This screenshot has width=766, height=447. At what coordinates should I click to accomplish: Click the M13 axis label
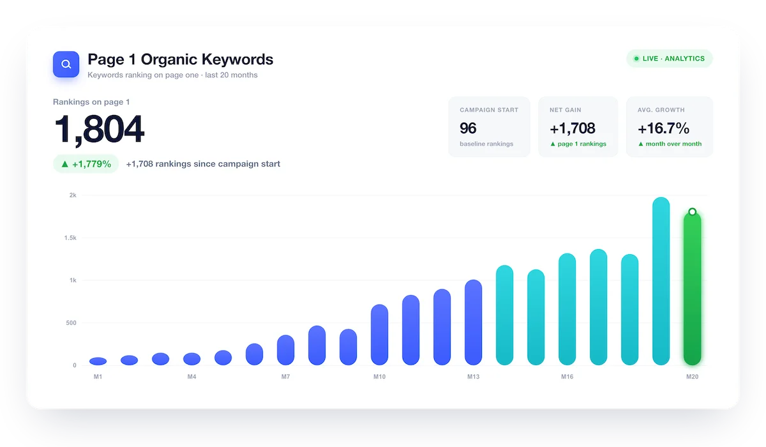pyautogui.click(x=474, y=377)
